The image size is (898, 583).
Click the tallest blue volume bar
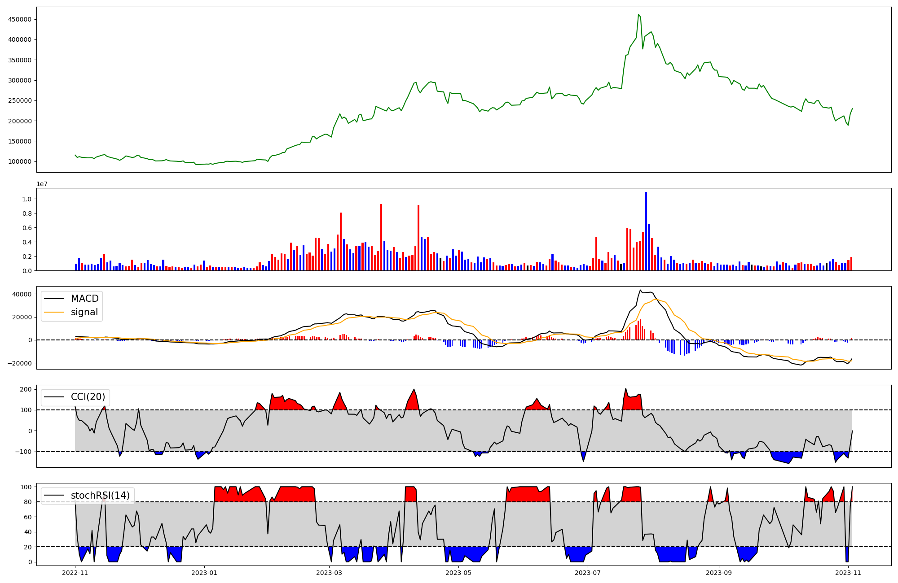click(x=646, y=231)
